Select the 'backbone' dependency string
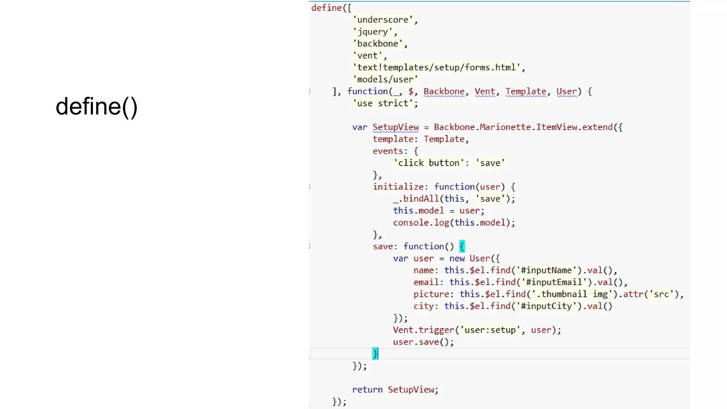This screenshot has width=727, height=409. pos(378,44)
